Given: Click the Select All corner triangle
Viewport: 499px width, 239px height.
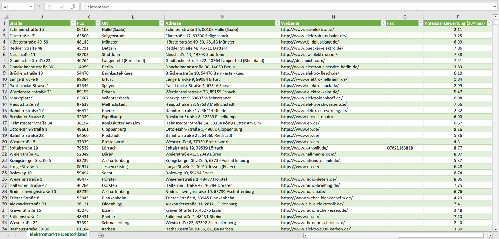Looking at the screenshot, I should tap(5, 17).
